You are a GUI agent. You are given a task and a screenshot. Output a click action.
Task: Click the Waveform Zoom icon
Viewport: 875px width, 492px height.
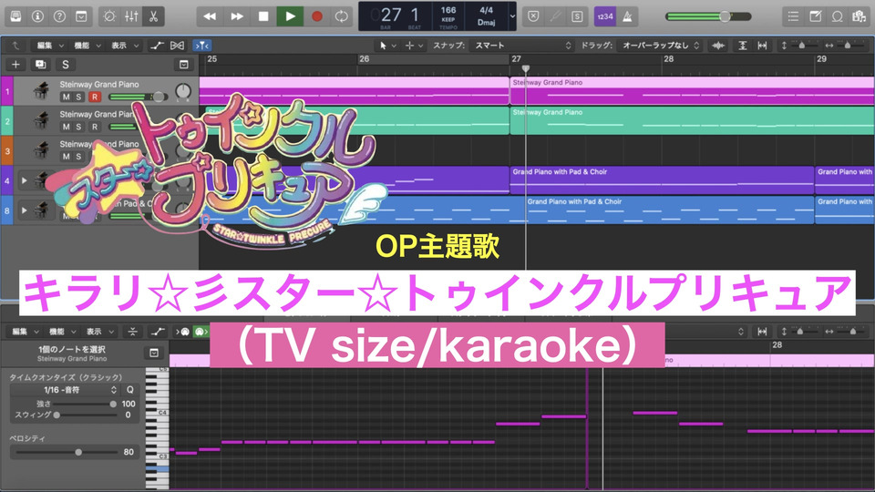click(x=719, y=46)
